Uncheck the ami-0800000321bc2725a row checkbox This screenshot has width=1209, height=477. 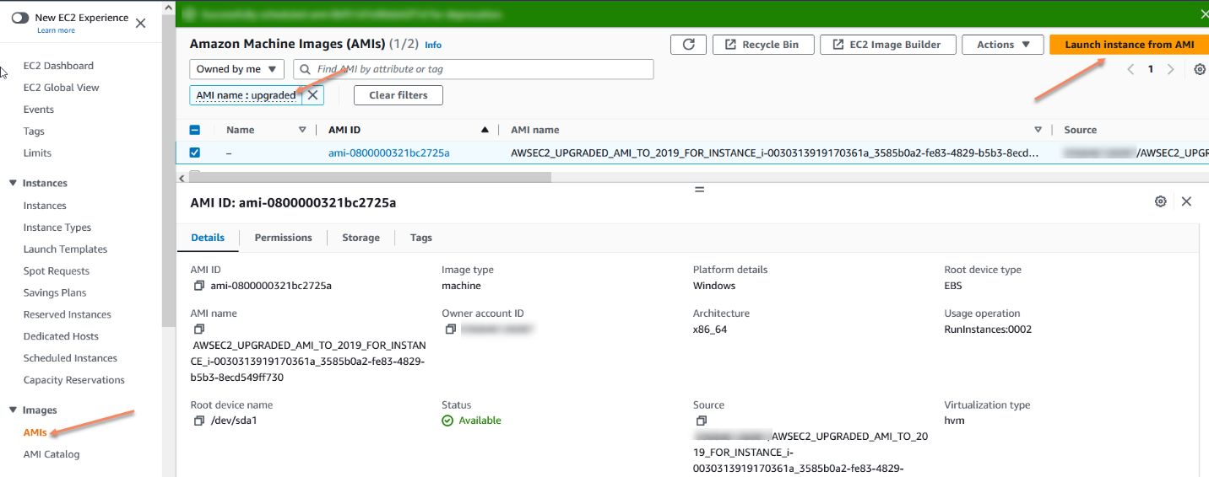pyautogui.click(x=194, y=153)
